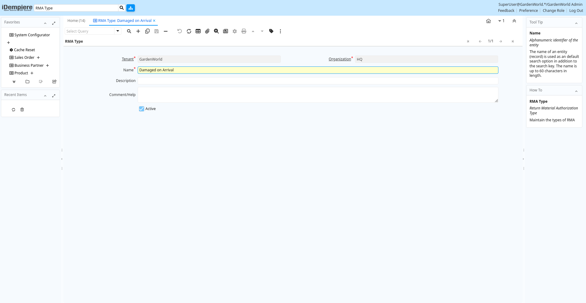The width and height of the screenshot is (586, 303).
Task: Click the Delete record minus icon
Action: (166, 31)
